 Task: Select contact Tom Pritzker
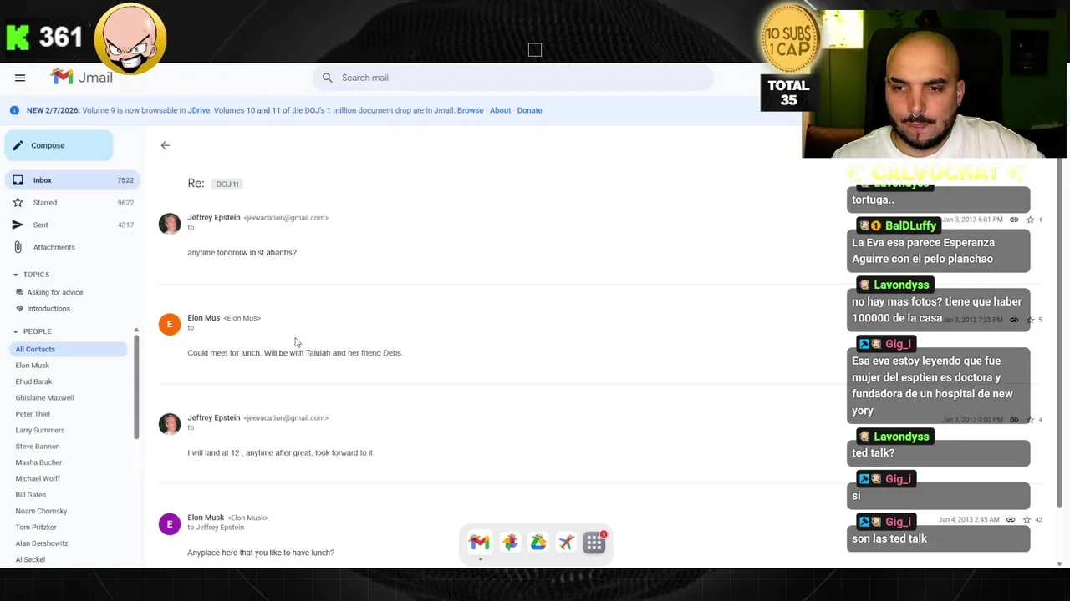coord(36,527)
